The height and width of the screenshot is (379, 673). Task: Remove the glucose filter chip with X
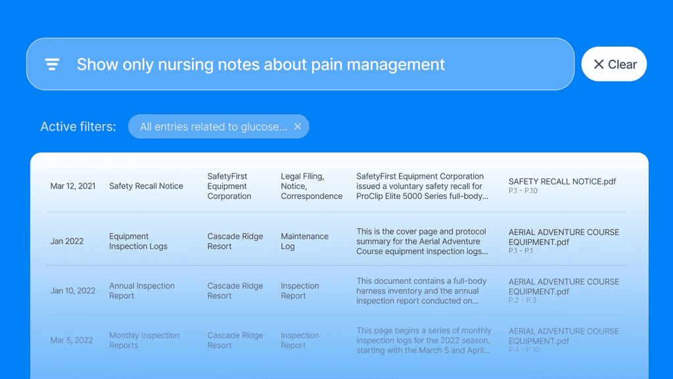[x=298, y=127]
